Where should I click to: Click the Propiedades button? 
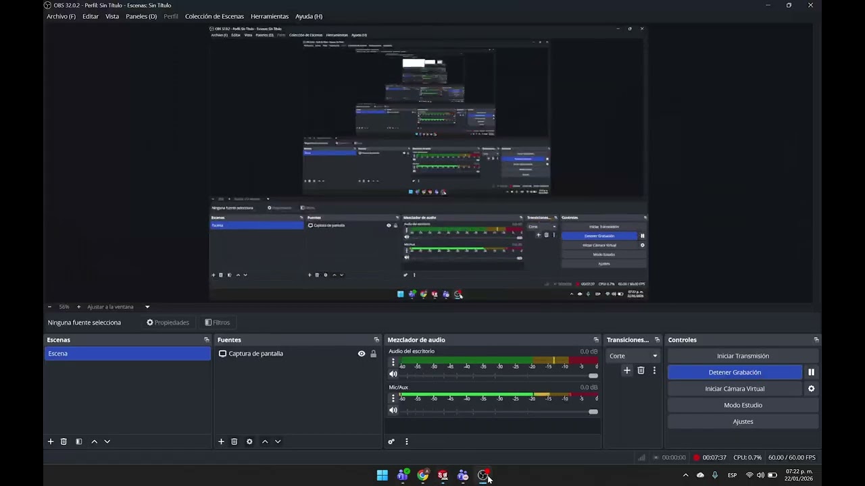point(168,323)
